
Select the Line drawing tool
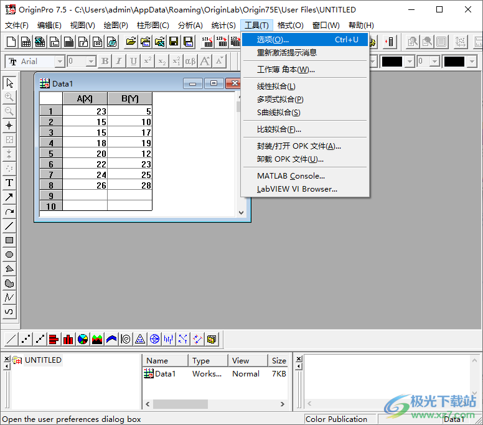point(9,226)
